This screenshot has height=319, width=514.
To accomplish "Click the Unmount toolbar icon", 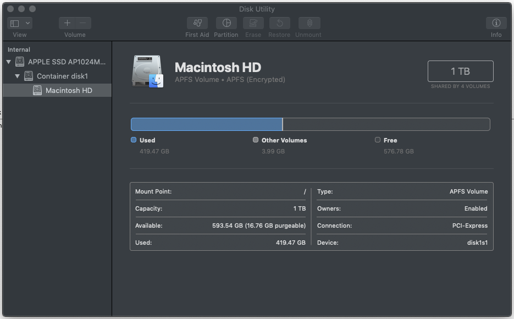I will coord(309,23).
